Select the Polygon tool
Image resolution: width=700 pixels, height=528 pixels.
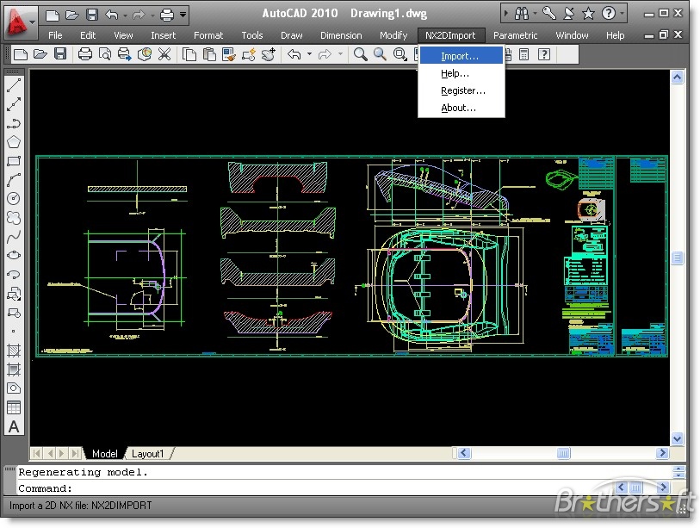[x=12, y=140]
